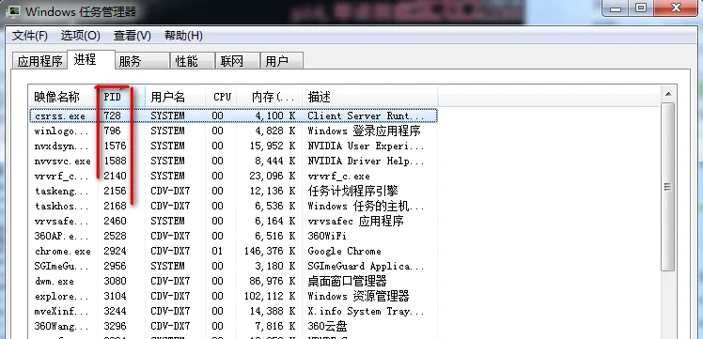Switch to the 性能 tab

pyautogui.click(x=192, y=61)
